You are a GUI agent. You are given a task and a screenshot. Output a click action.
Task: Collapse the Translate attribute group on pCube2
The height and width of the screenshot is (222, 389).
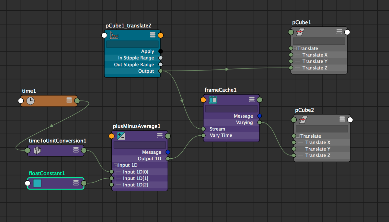click(298, 136)
